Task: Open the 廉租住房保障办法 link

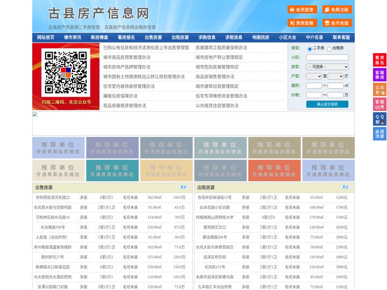Action: (120, 96)
